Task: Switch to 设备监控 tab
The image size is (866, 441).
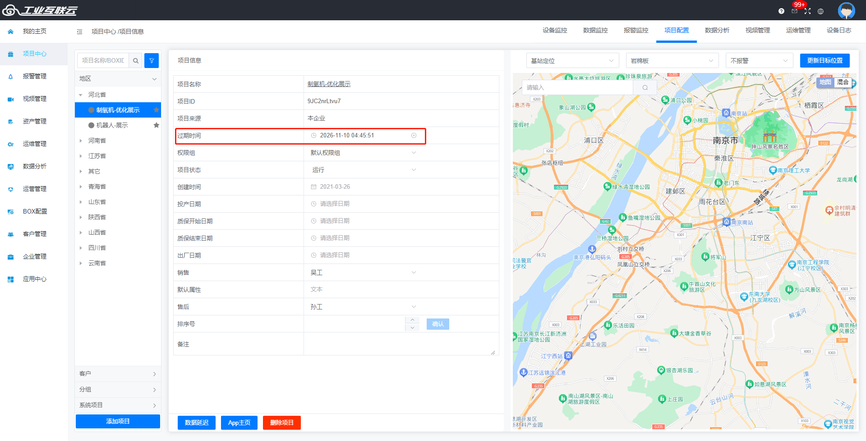Action: [555, 30]
